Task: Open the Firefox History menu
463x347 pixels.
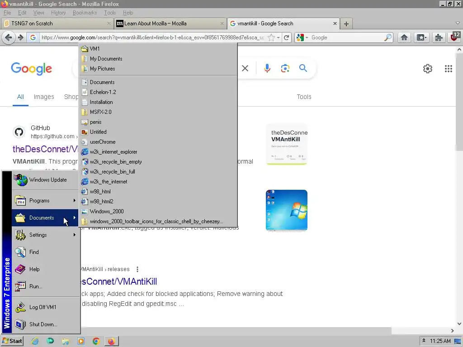Action: pyautogui.click(x=58, y=13)
